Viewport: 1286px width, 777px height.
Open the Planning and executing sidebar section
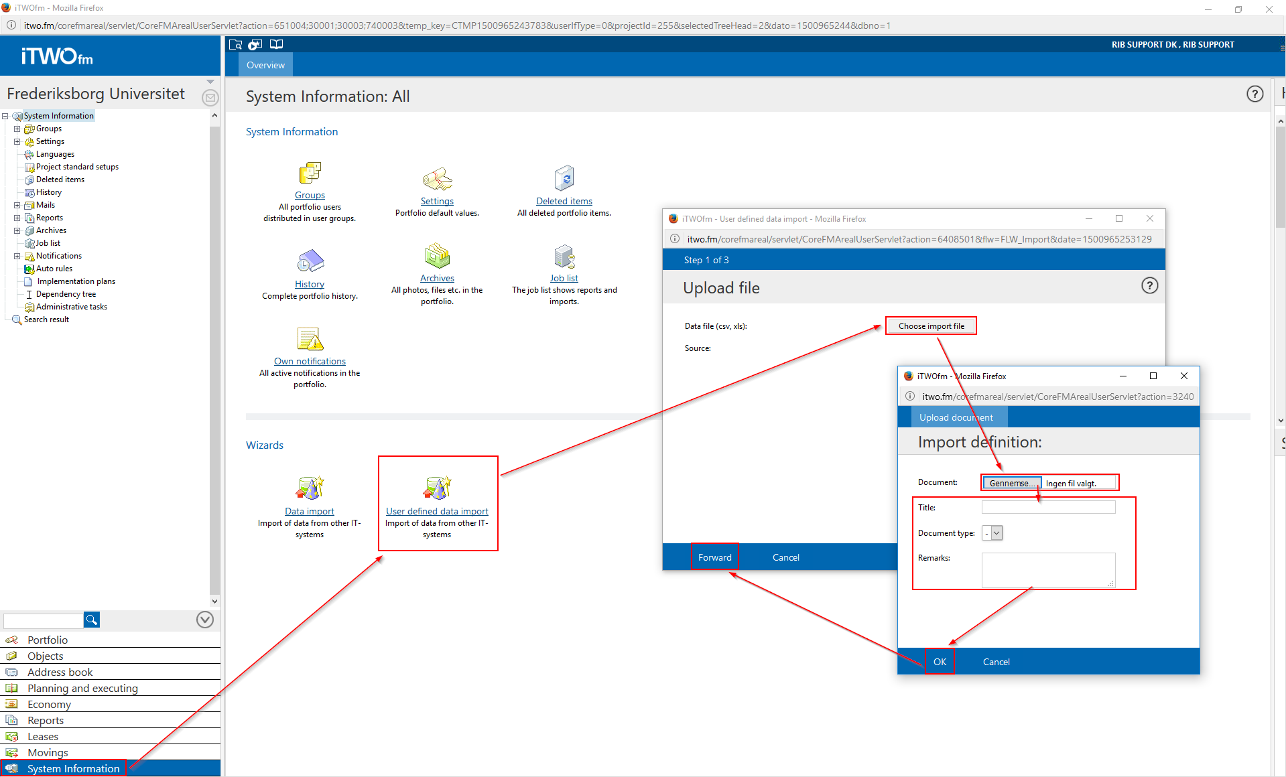point(82,688)
